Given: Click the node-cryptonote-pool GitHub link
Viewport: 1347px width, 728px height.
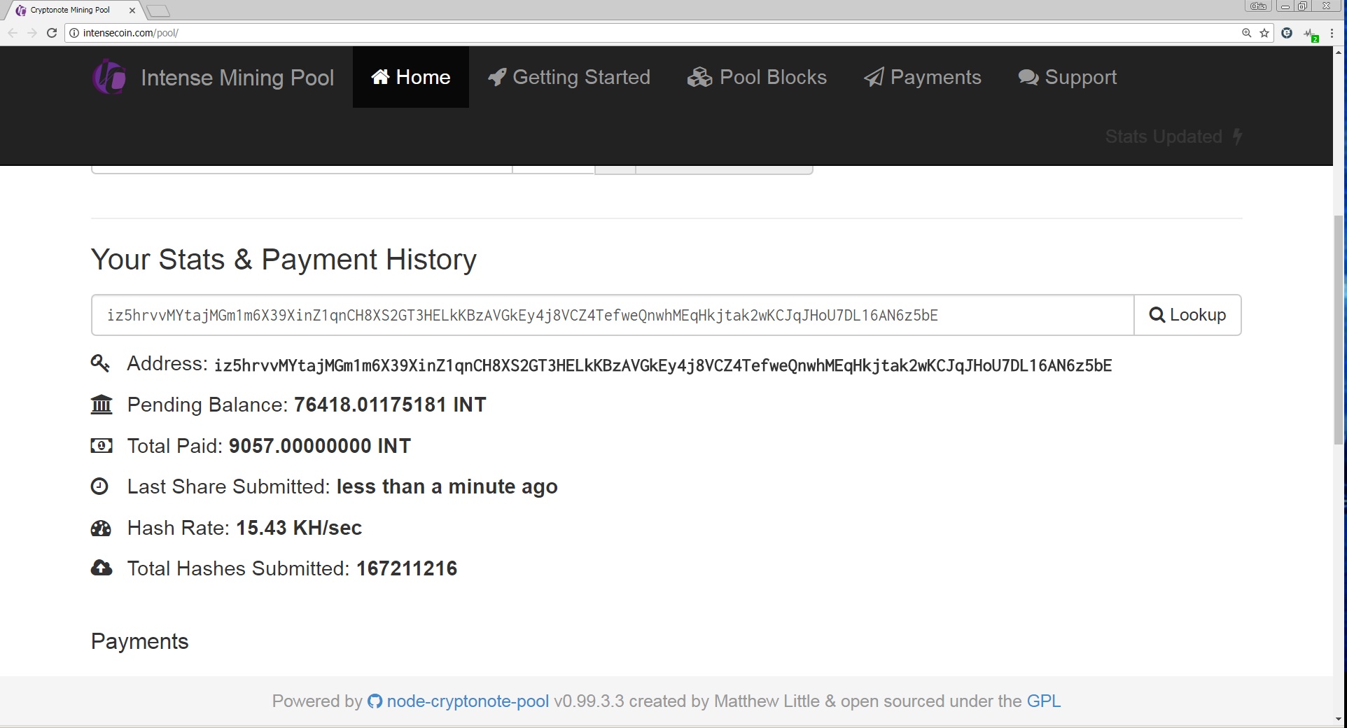Looking at the screenshot, I should click(x=468, y=701).
